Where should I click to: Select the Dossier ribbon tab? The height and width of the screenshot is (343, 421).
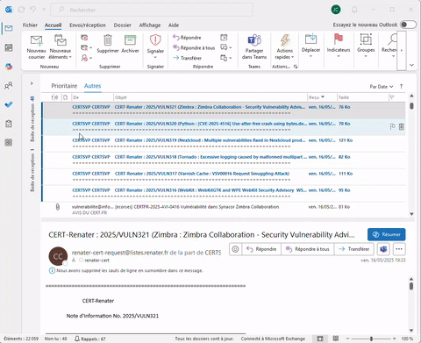pyautogui.click(x=123, y=25)
